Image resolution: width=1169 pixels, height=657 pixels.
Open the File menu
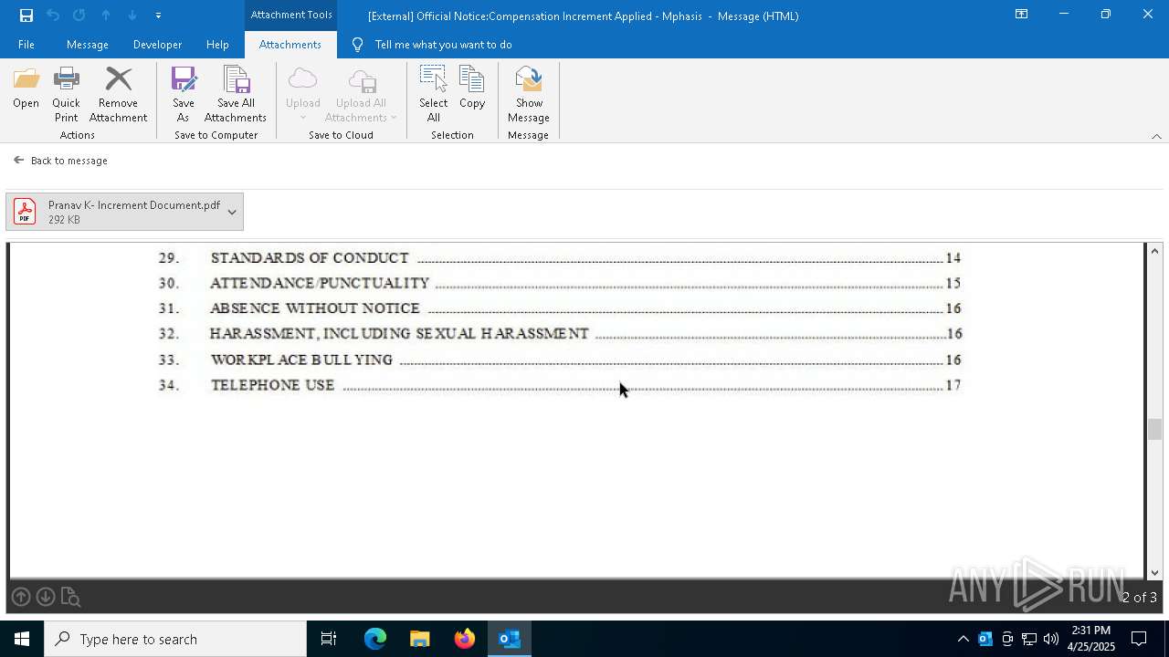click(26, 45)
